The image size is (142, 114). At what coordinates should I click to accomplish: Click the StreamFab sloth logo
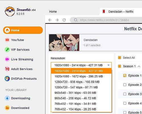[10, 11]
